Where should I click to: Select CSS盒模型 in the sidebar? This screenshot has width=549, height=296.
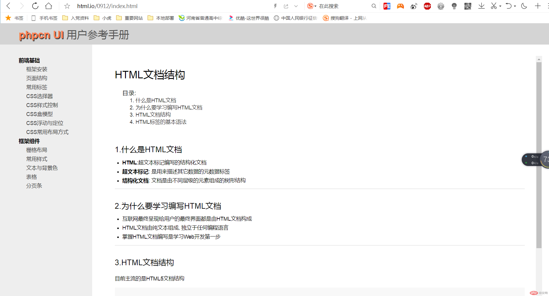click(x=39, y=114)
